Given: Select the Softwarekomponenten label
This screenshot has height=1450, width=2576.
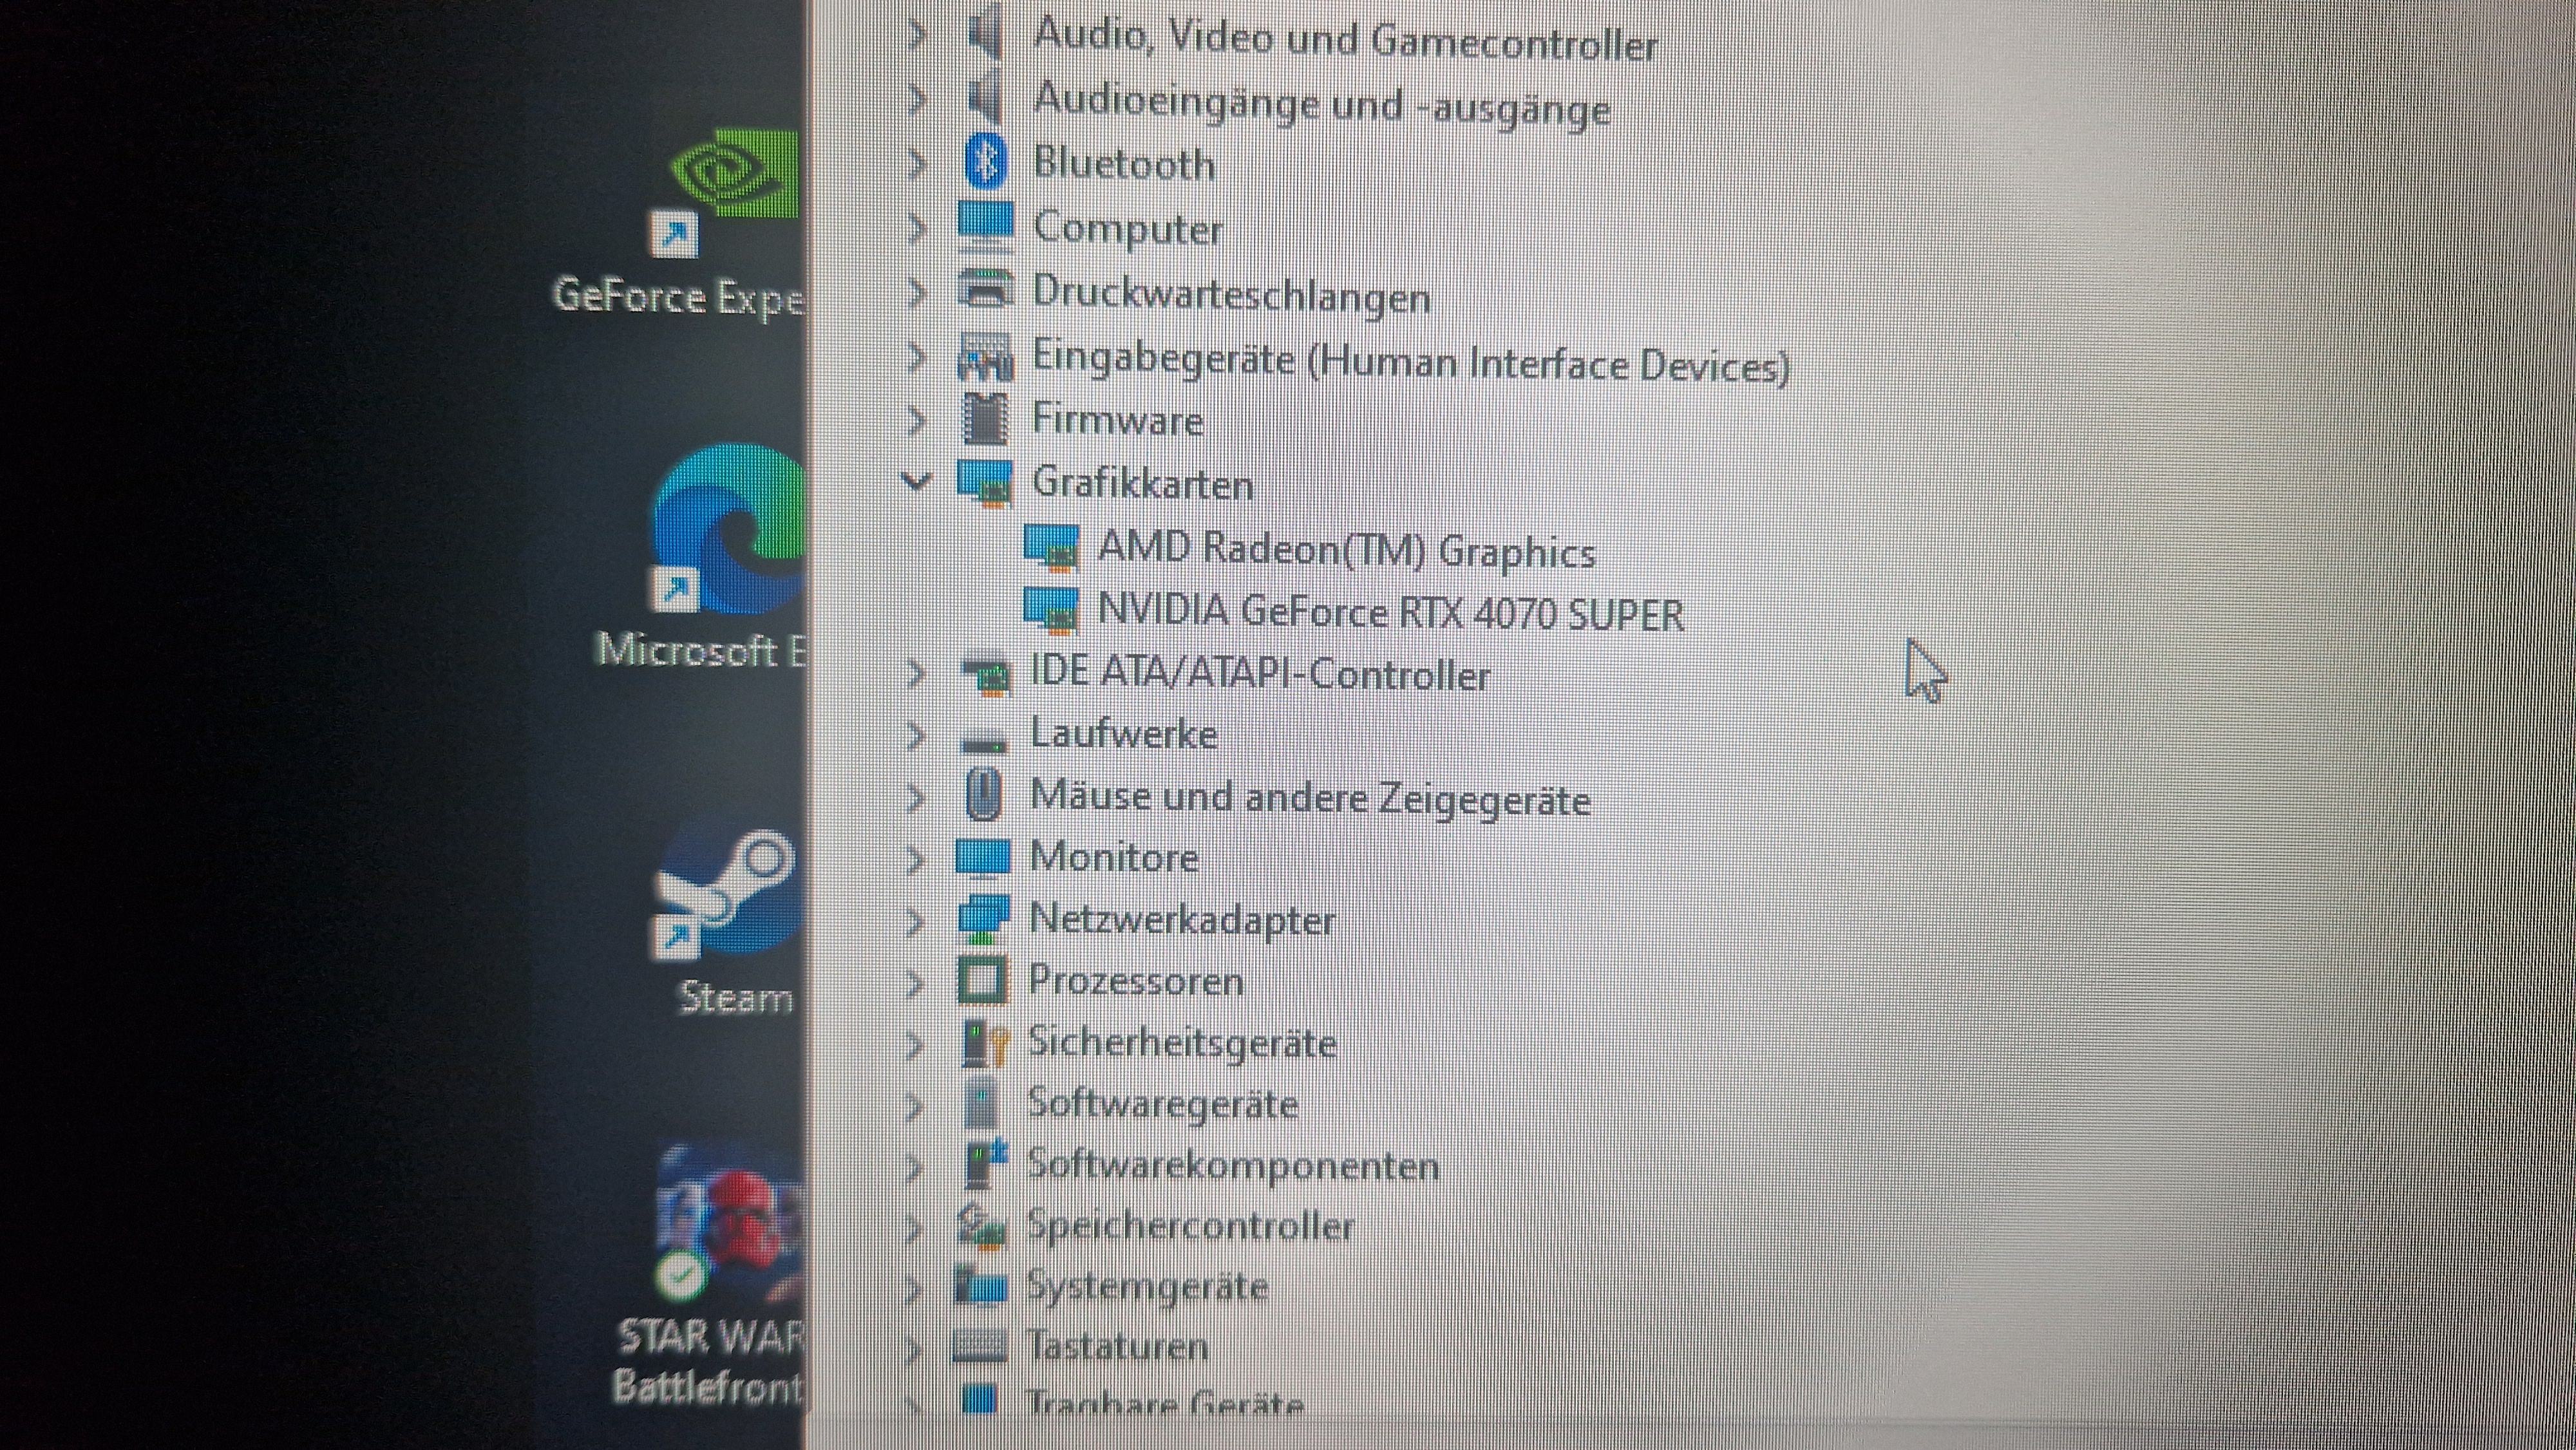Looking at the screenshot, I should [1233, 1166].
